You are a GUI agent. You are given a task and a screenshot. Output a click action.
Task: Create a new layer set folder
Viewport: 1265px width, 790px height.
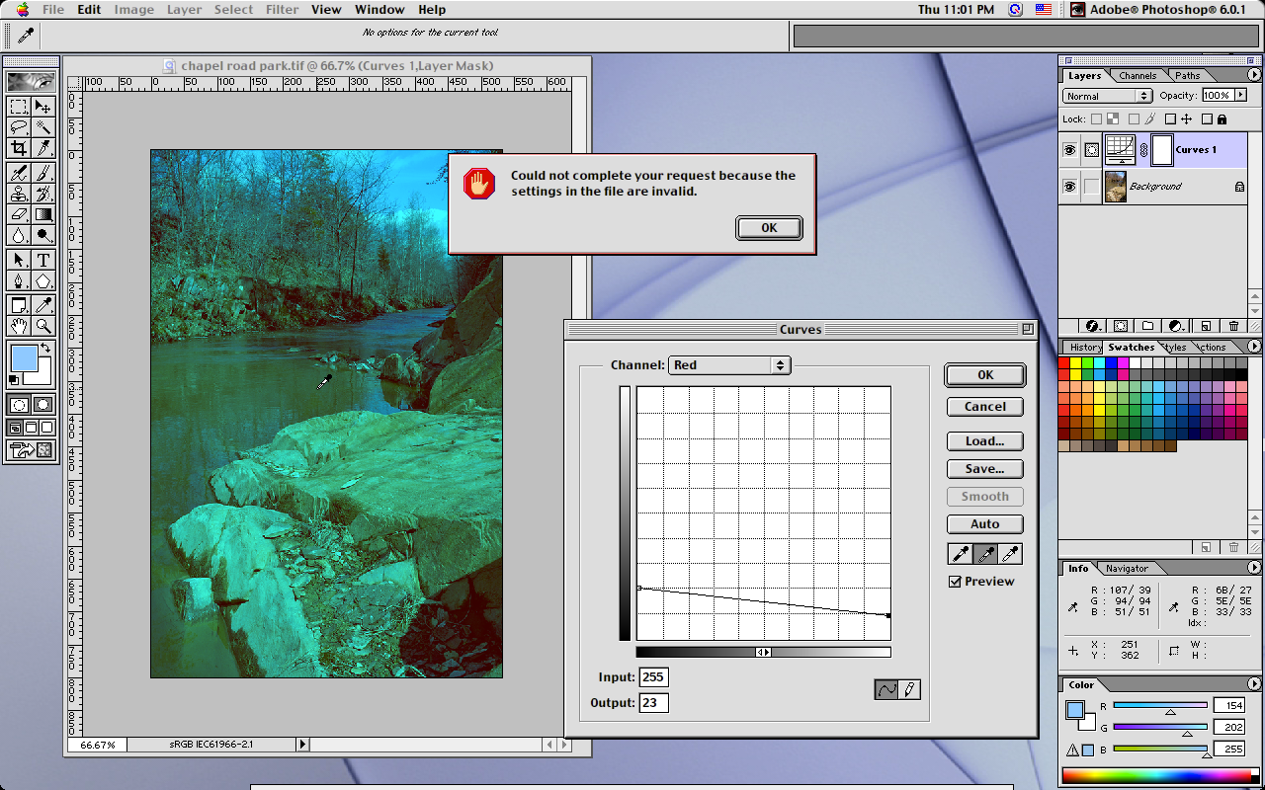click(x=1148, y=326)
